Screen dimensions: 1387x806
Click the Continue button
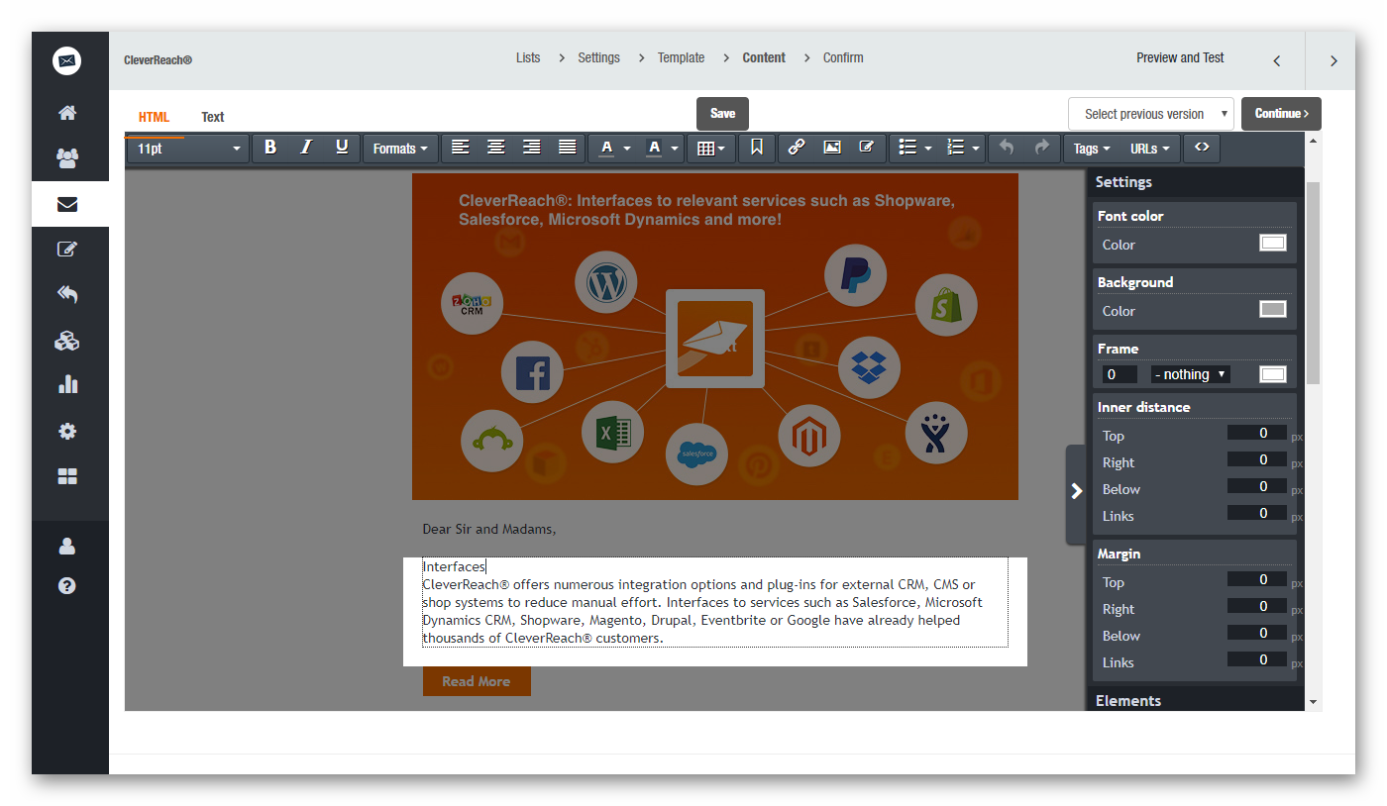(x=1282, y=114)
